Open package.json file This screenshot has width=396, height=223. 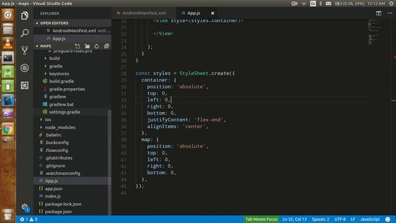(58, 211)
